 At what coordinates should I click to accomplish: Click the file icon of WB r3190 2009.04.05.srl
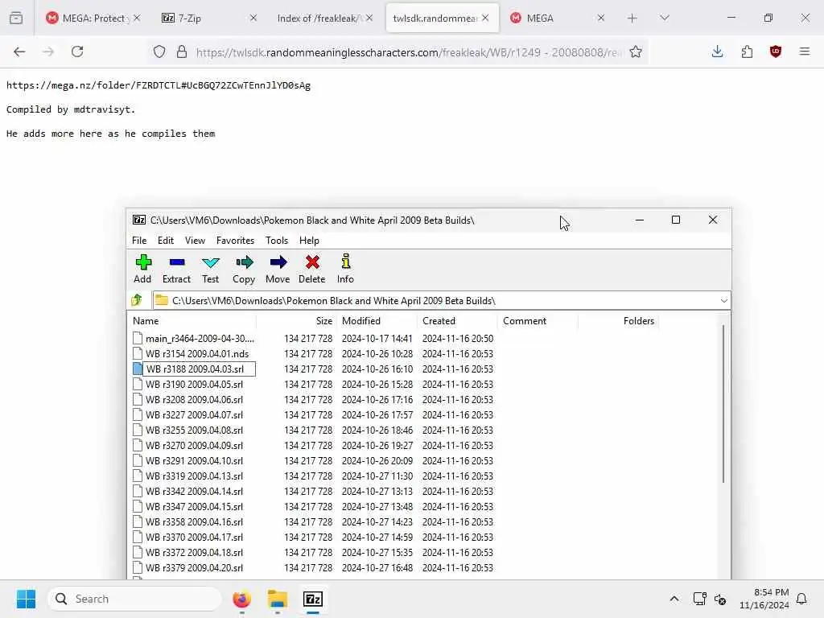pyautogui.click(x=138, y=384)
